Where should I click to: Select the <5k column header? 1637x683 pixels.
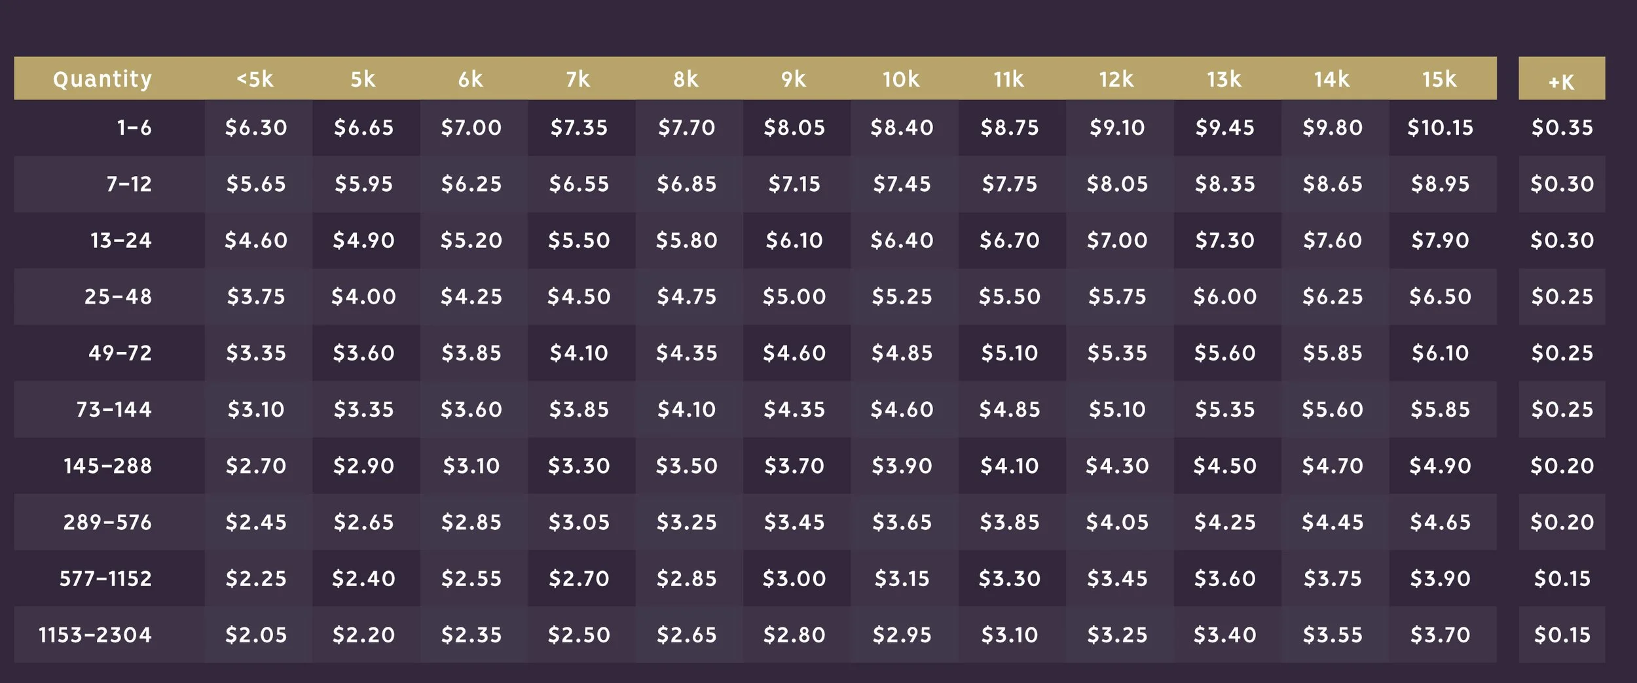[255, 79]
